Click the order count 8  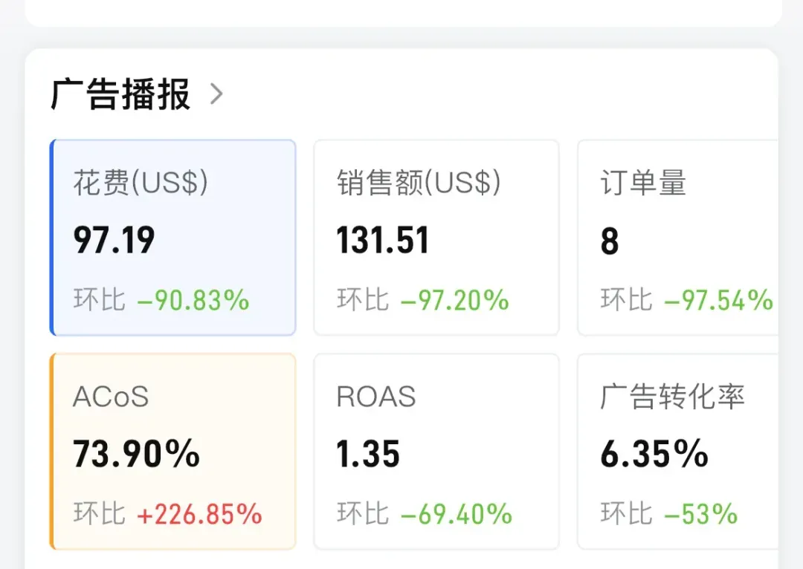[x=610, y=241]
